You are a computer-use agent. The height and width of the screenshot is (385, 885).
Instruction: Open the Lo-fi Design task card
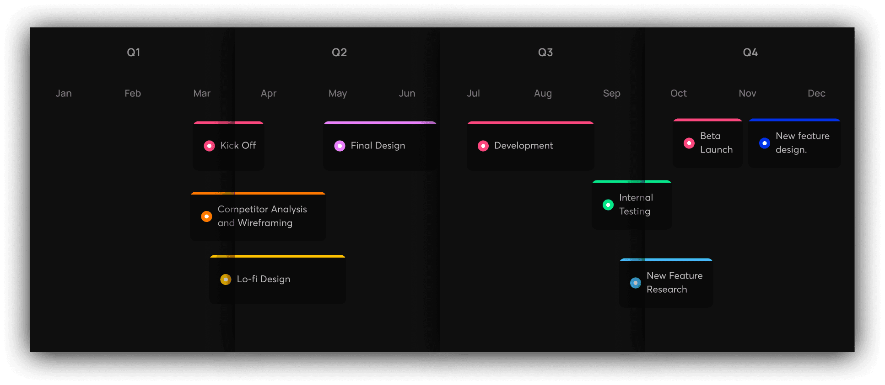278,279
